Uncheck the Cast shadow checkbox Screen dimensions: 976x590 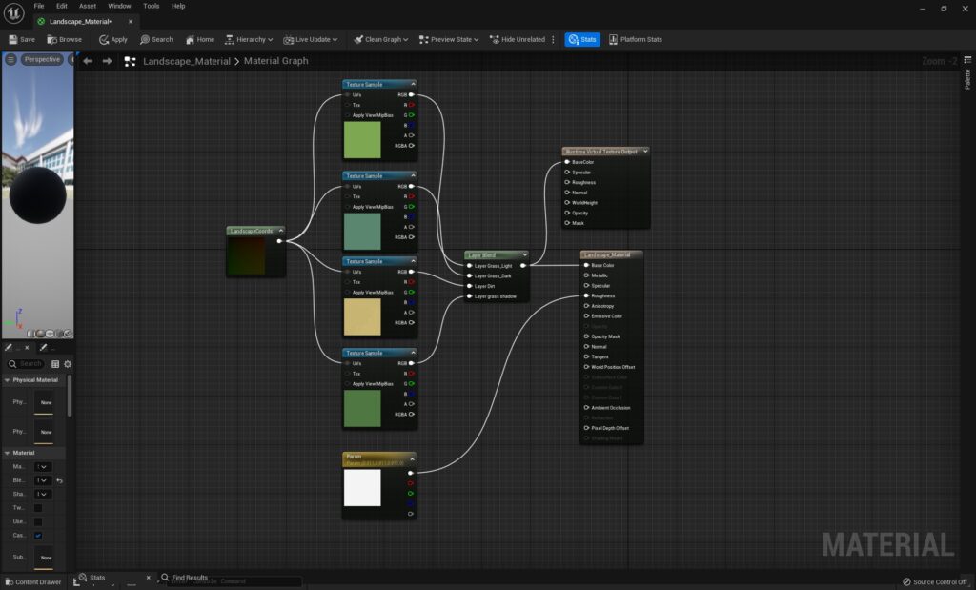[38, 536]
